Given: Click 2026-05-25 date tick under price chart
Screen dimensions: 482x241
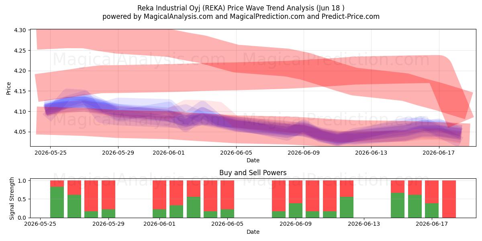Looking at the screenshot, I should (50, 153).
